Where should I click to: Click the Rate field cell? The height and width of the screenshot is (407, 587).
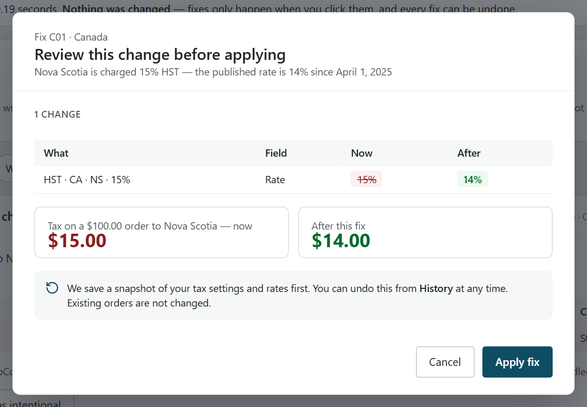tap(275, 180)
